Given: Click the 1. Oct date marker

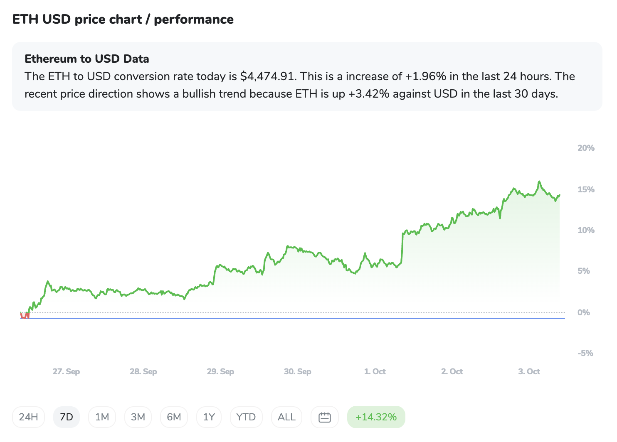Looking at the screenshot, I should pos(375,371).
